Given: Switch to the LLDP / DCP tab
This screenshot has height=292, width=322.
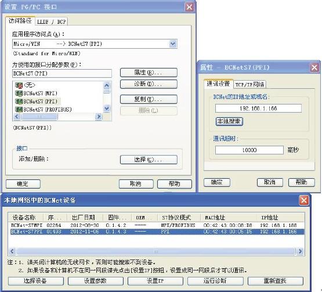Looking at the screenshot, I should point(51,21).
